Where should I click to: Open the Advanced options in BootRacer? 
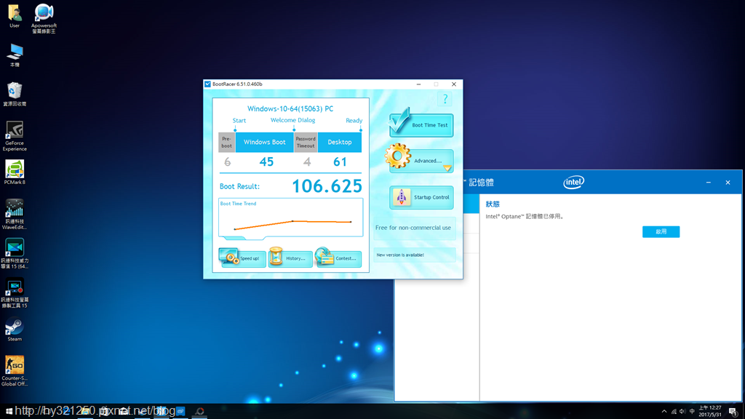421,161
